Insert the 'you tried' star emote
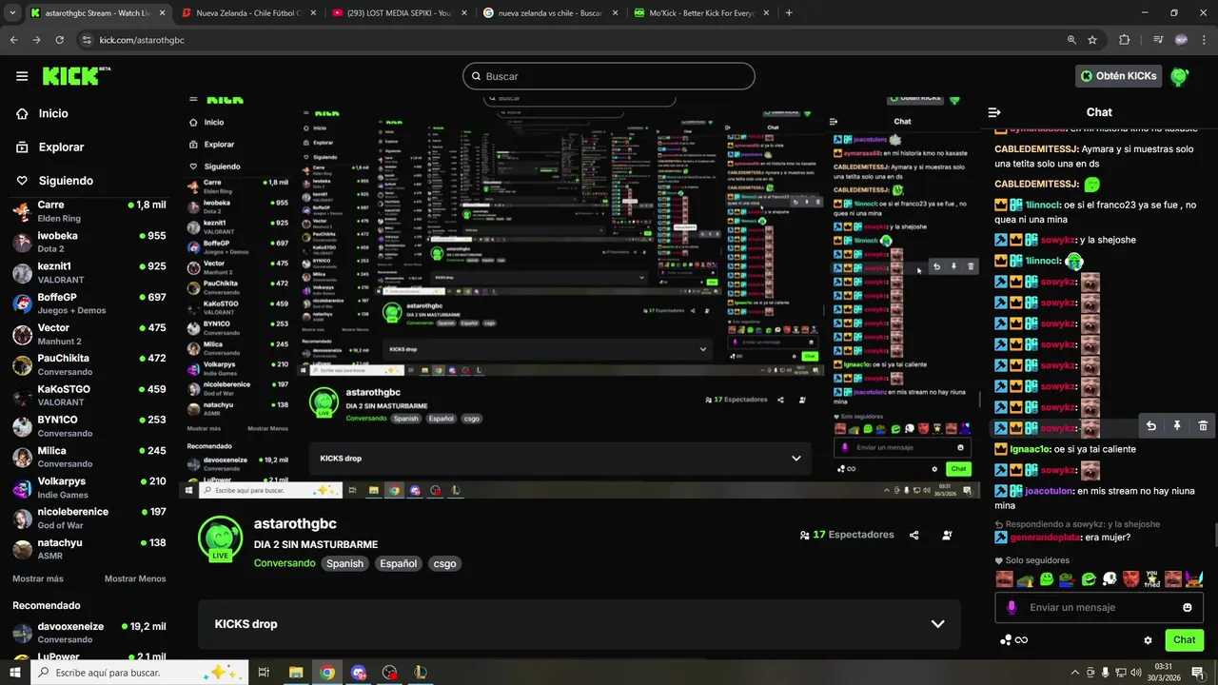This screenshot has width=1218, height=685. (1151, 578)
